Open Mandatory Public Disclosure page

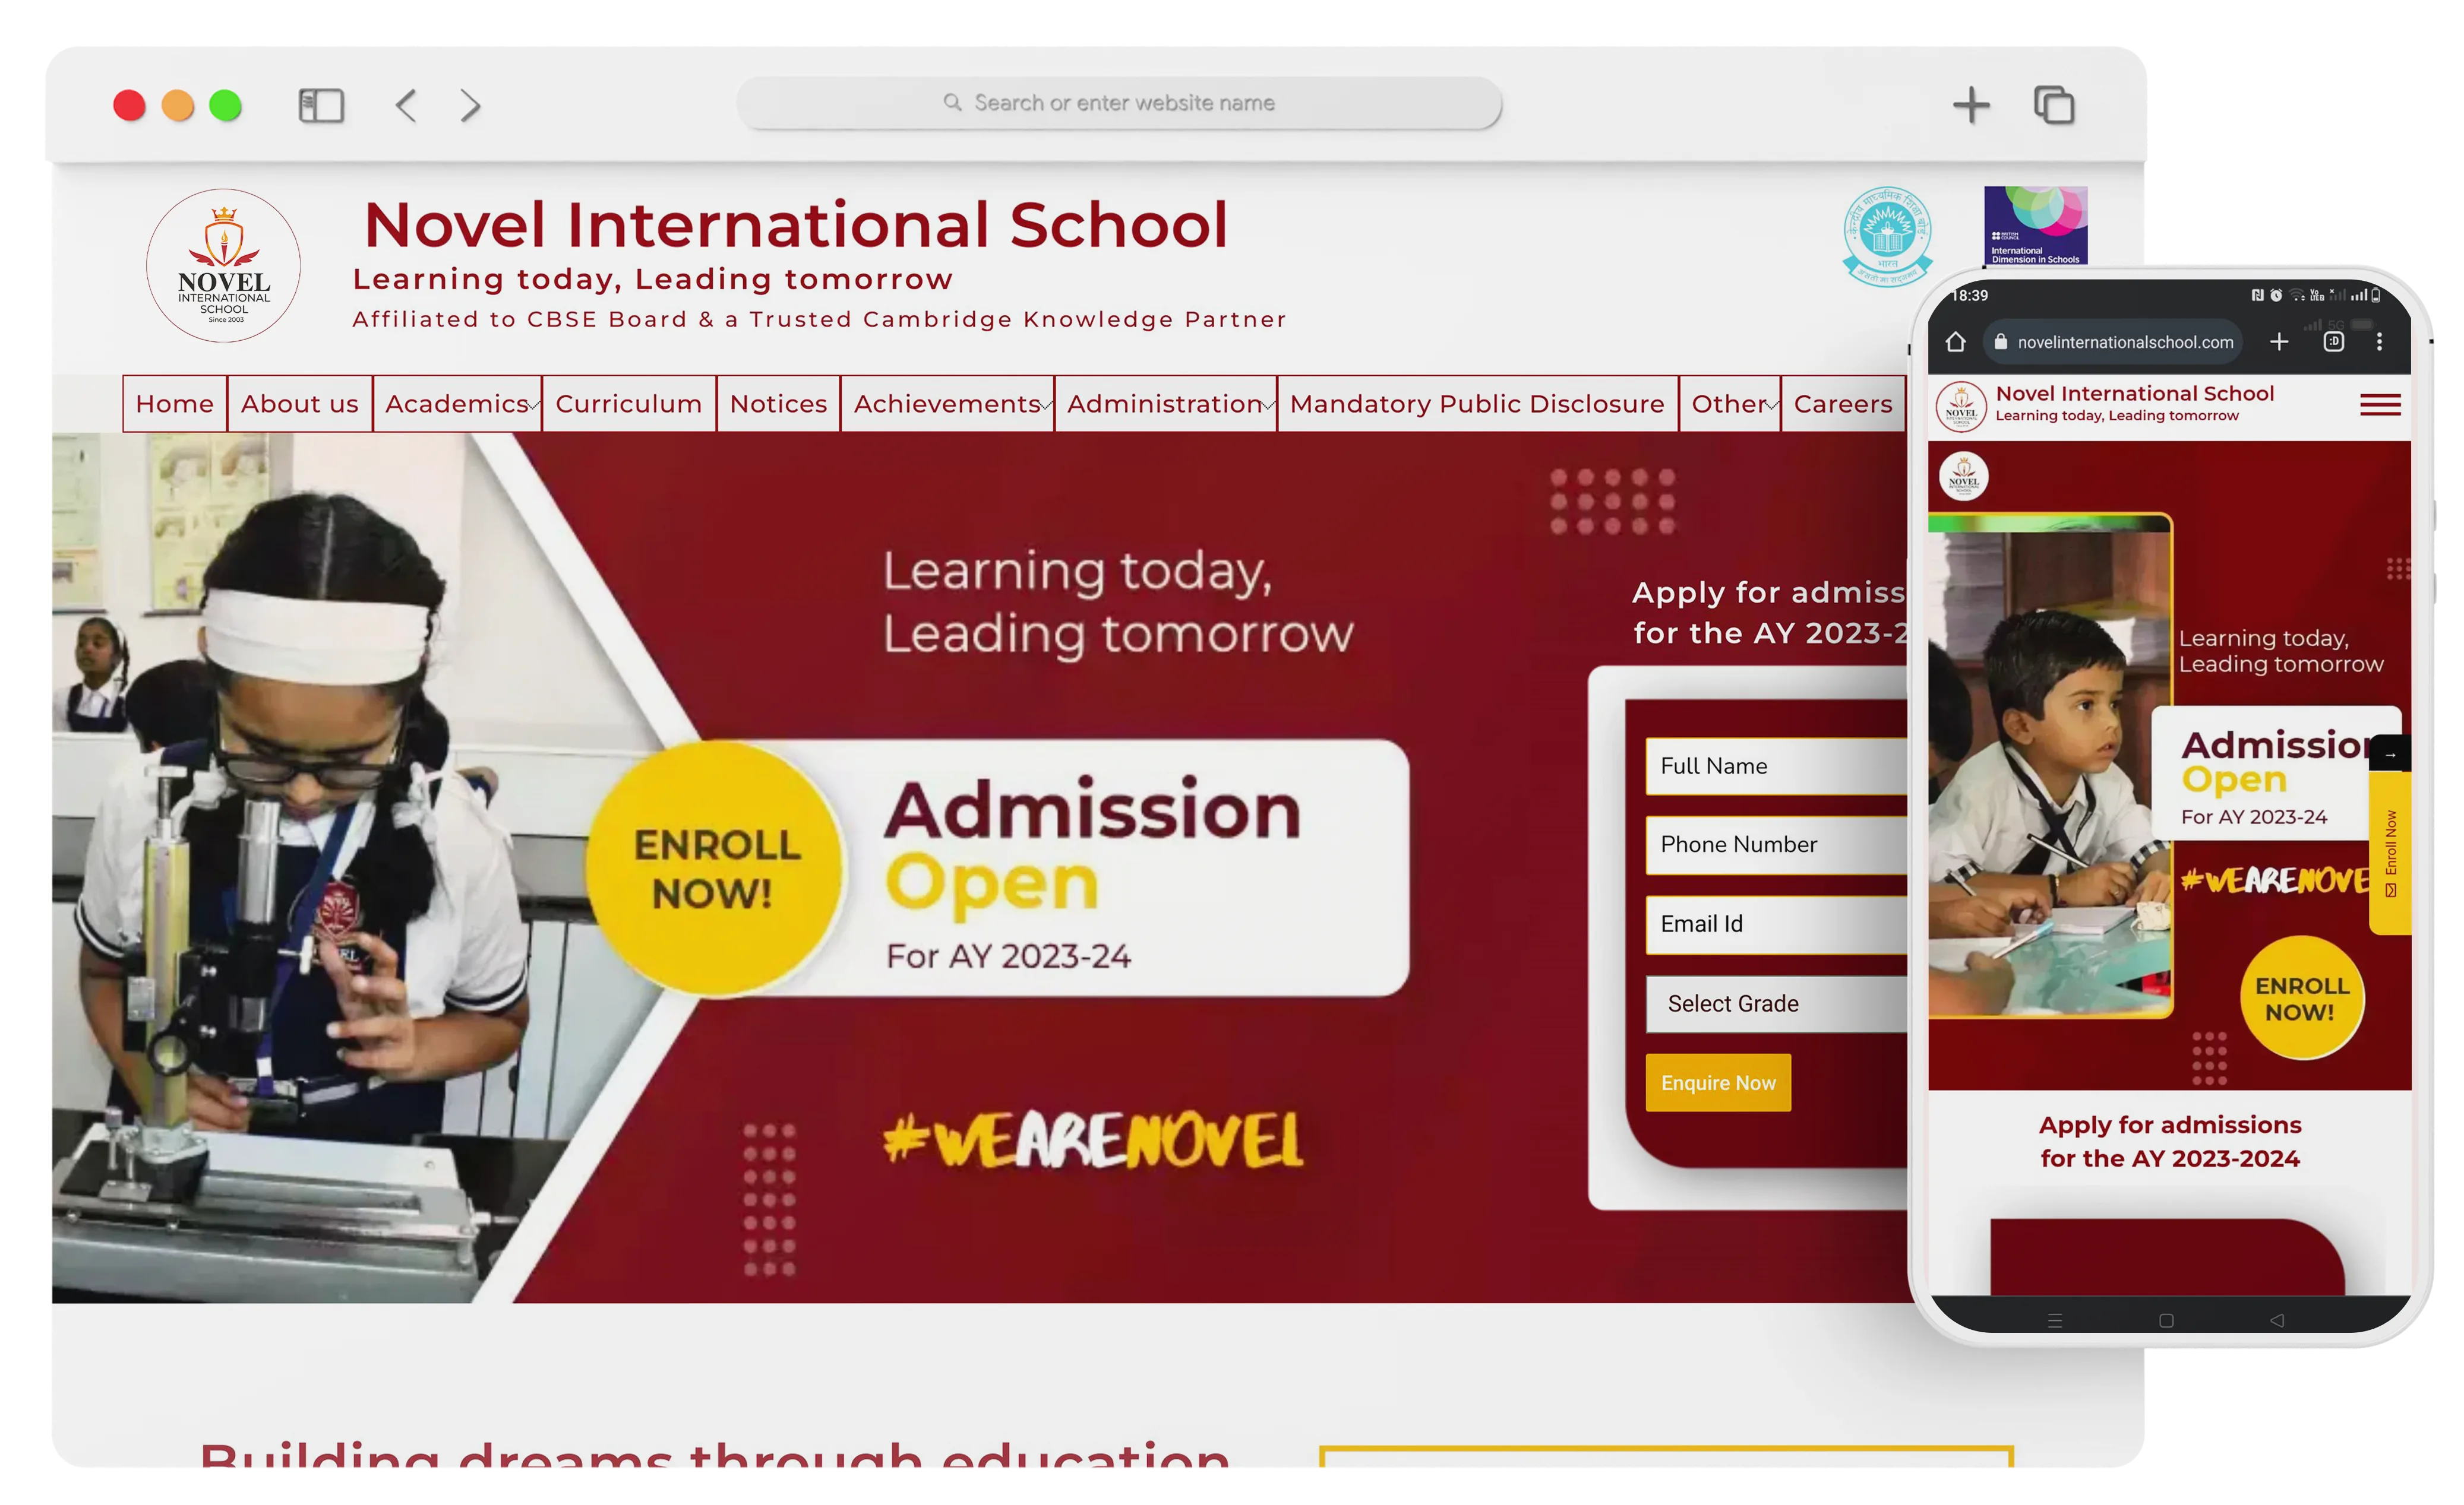click(1477, 404)
